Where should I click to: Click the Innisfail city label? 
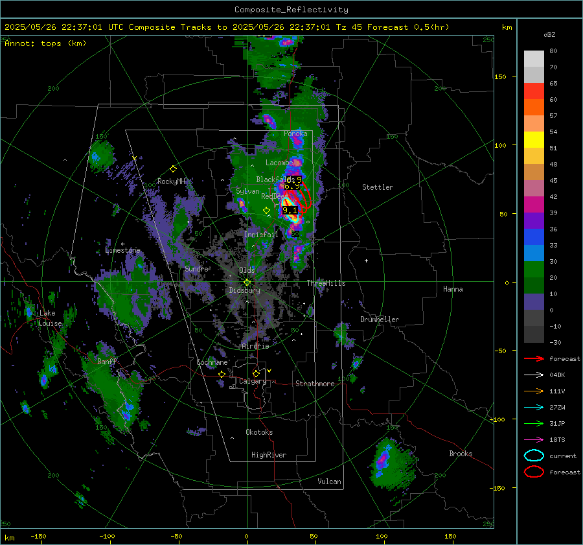coord(261,235)
